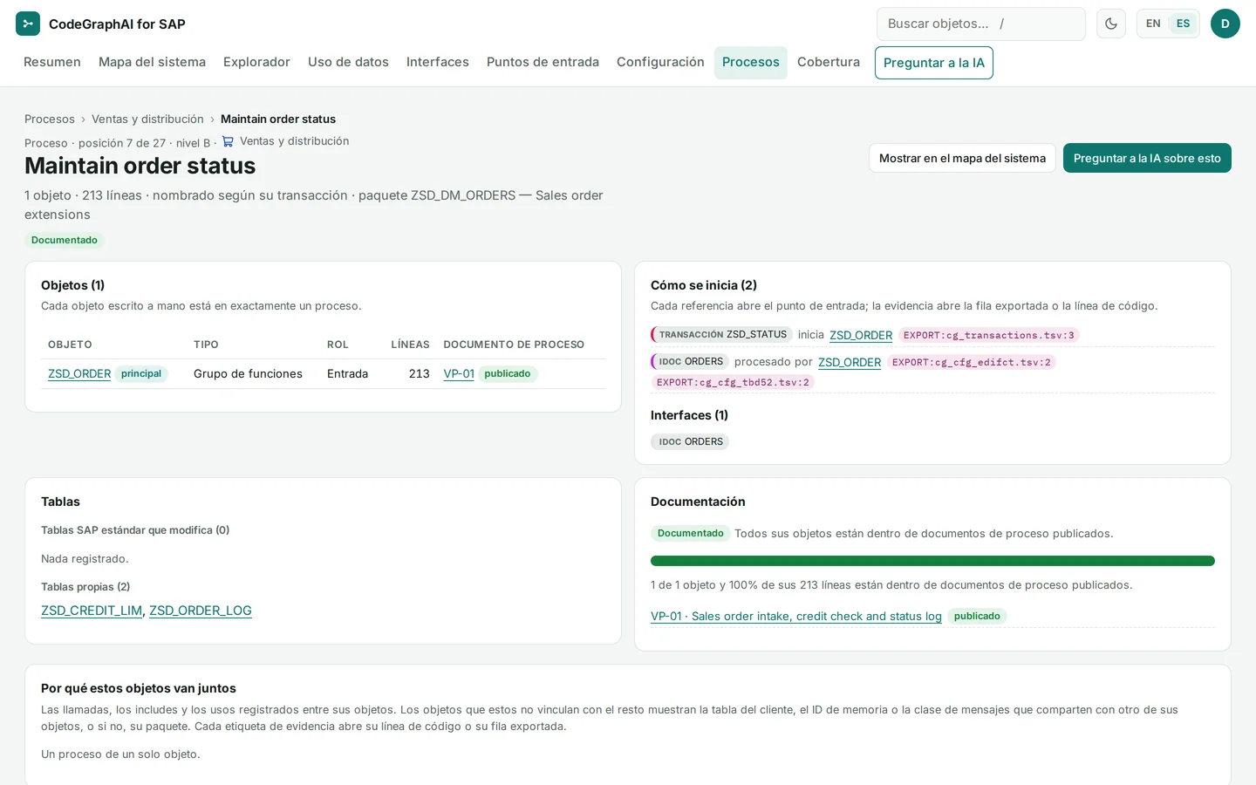
Task: Open the Resumen tab
Action: point(52,62)
